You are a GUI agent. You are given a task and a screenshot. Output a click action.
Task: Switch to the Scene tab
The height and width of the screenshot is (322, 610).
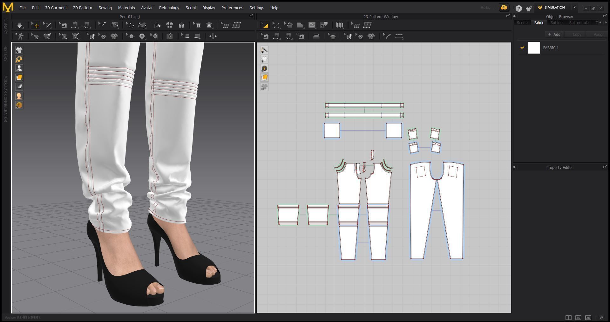pos(522,23)
